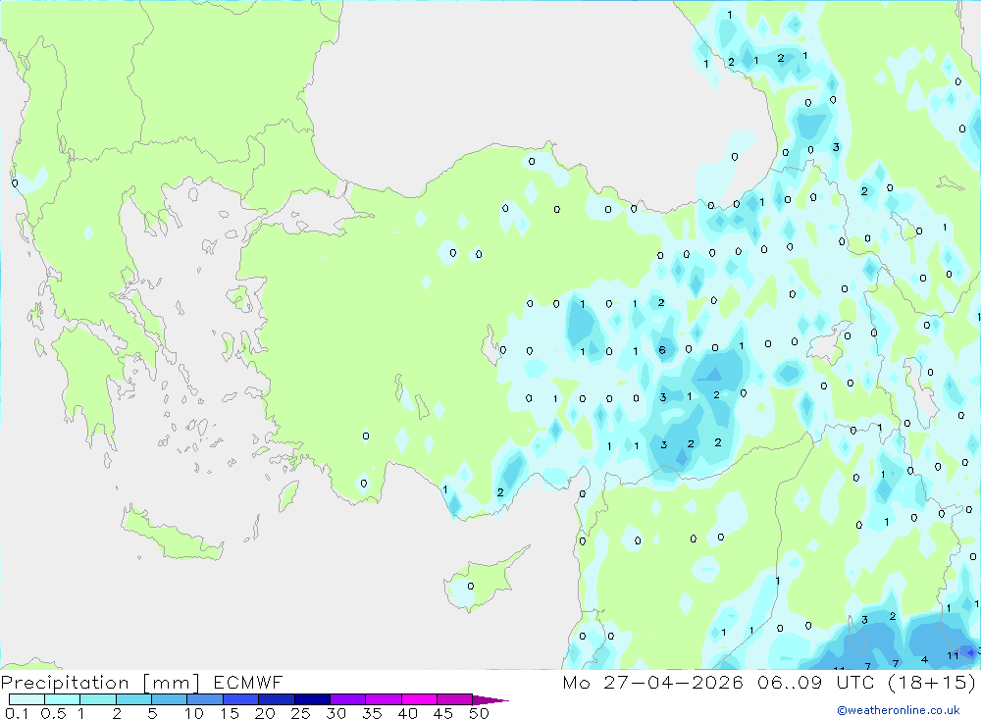Click the legend swatch between 1 and 2

click(97, 699)
